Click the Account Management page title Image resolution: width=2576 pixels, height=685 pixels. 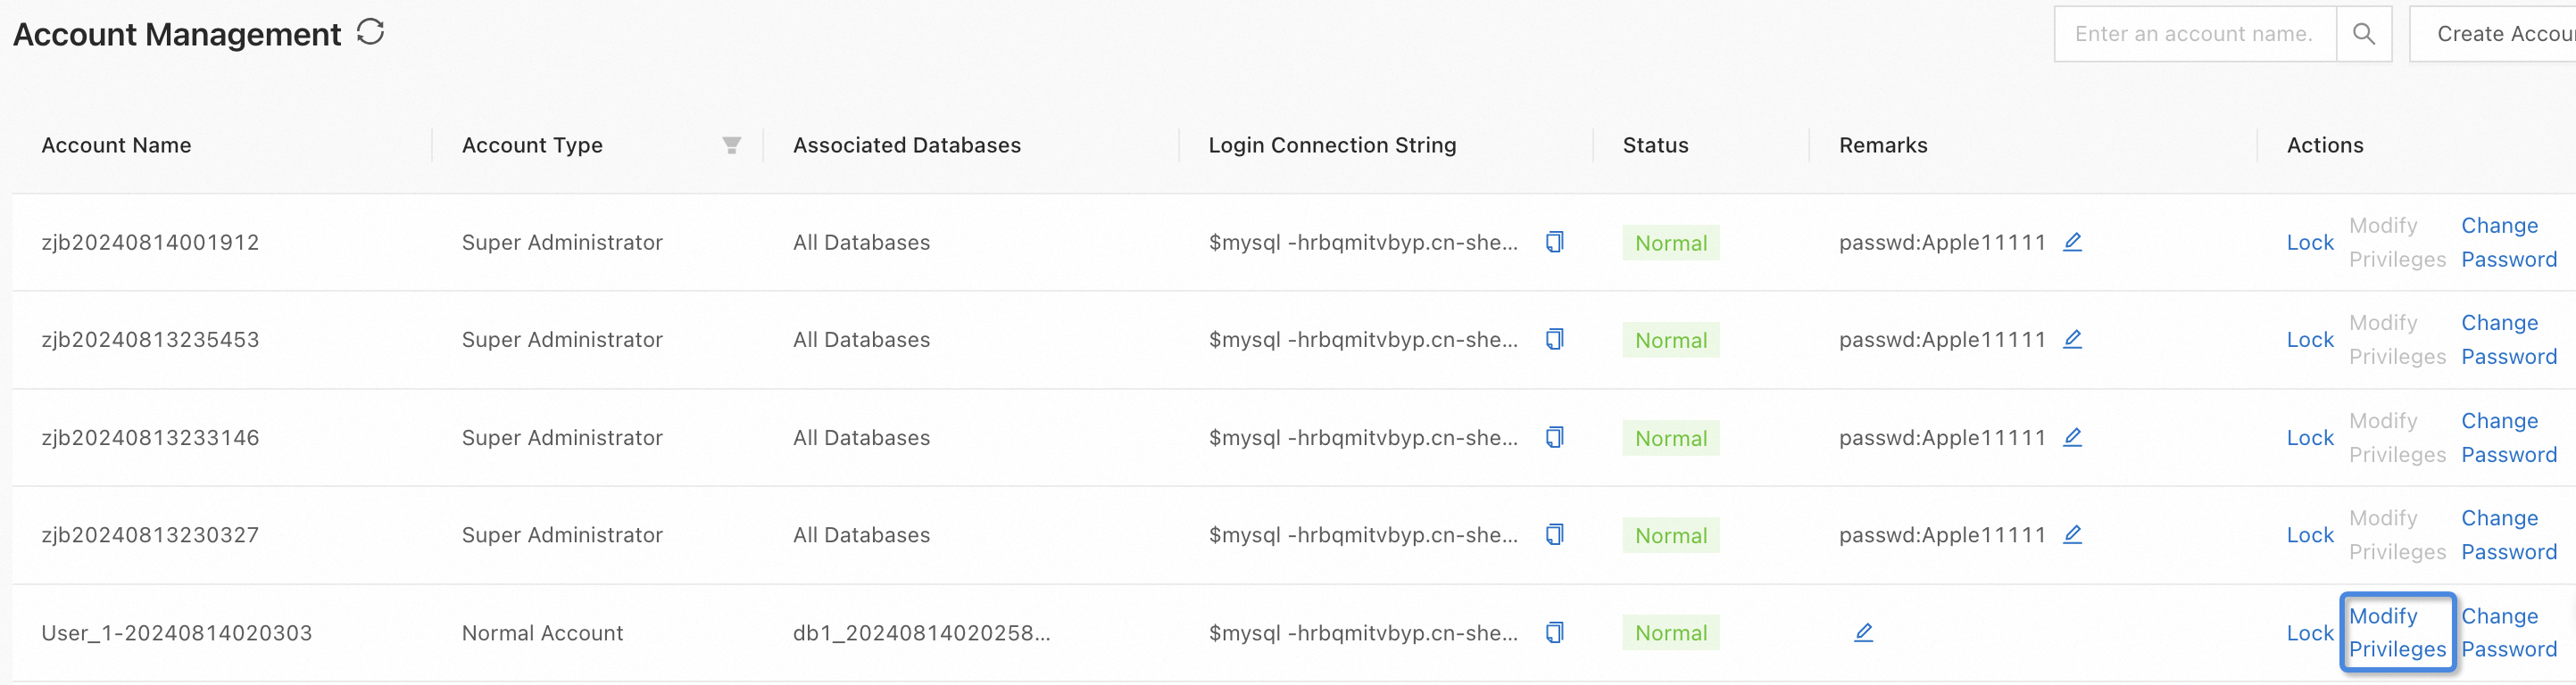[177, 35]
